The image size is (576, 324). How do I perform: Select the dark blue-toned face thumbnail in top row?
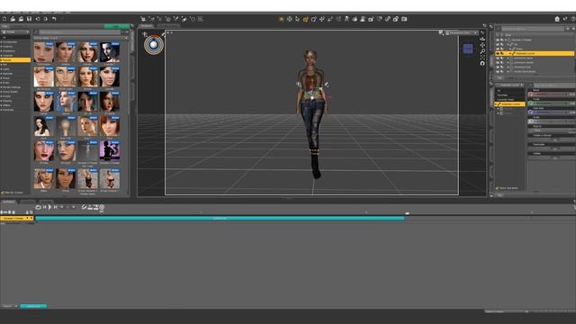[x=110, y=52]
